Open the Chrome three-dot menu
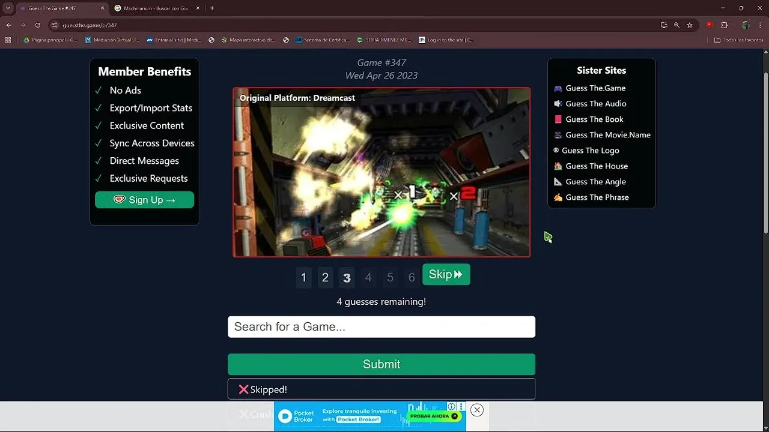769x432 pixels. click(x=760, y=25)
